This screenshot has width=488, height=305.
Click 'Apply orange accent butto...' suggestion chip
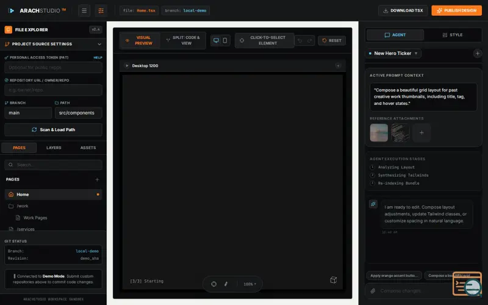(394, 276)
